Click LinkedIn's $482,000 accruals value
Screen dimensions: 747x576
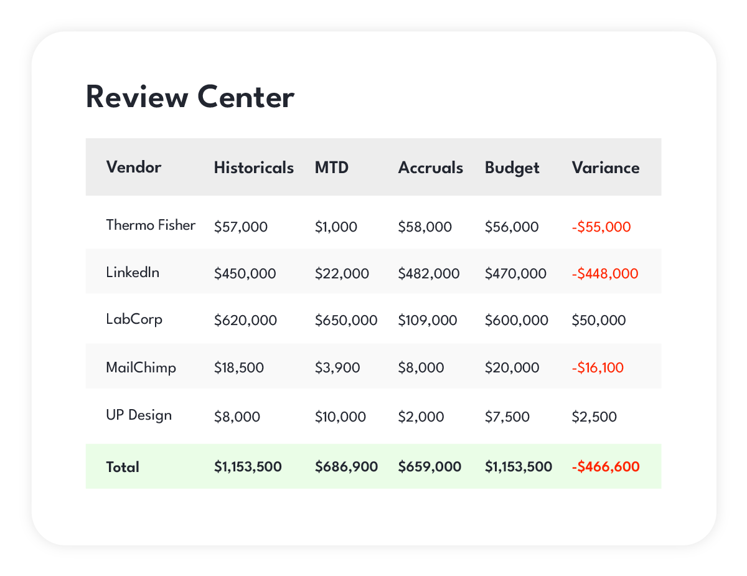pos(428,273)
